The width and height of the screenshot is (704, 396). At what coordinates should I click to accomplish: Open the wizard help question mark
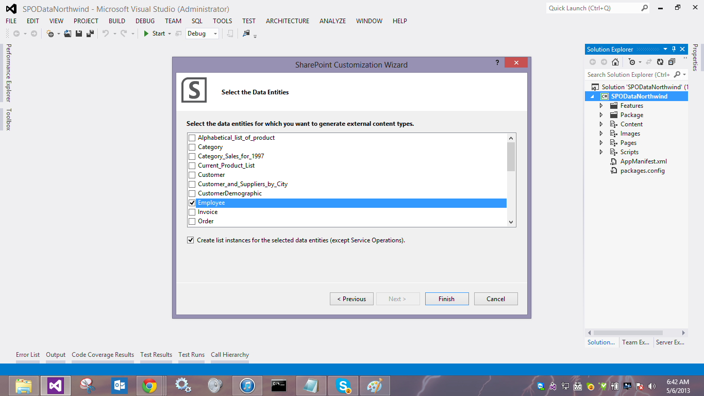point(497,62)
